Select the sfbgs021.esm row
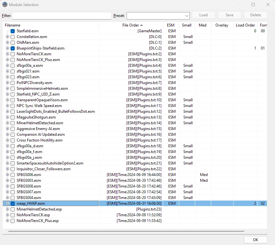The width and height of the screenshot is (275, 245). [135, 71]
